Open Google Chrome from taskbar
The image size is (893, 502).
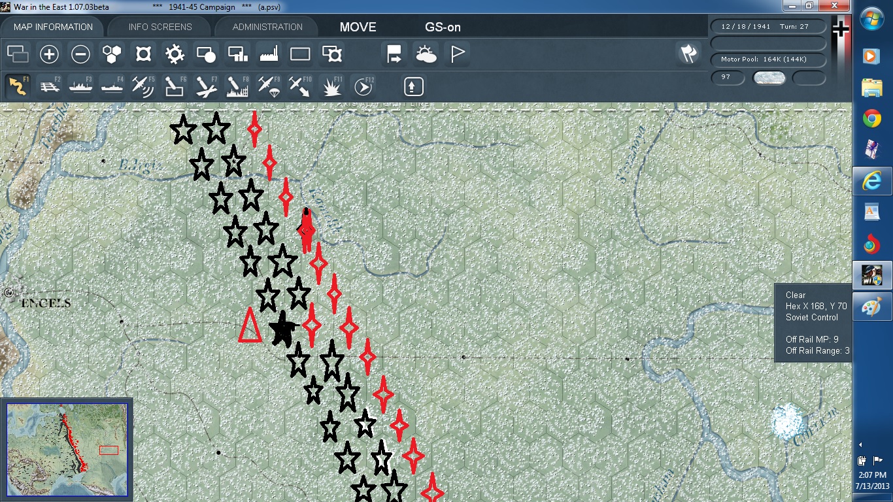click(x=872, y=118)
